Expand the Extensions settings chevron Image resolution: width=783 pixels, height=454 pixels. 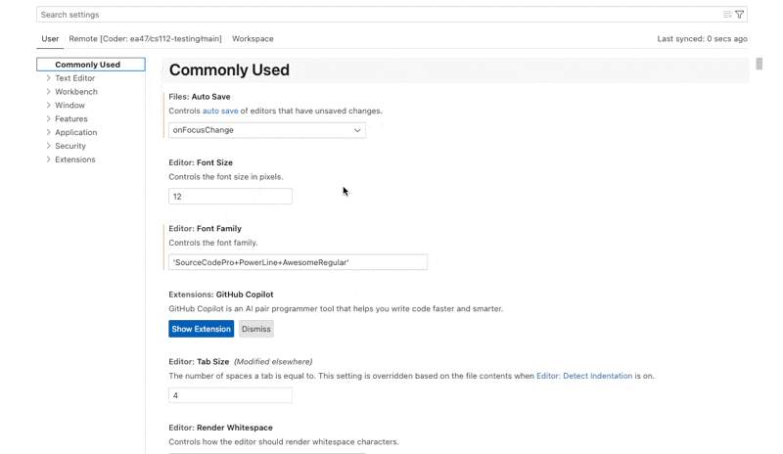pos(48,159)
